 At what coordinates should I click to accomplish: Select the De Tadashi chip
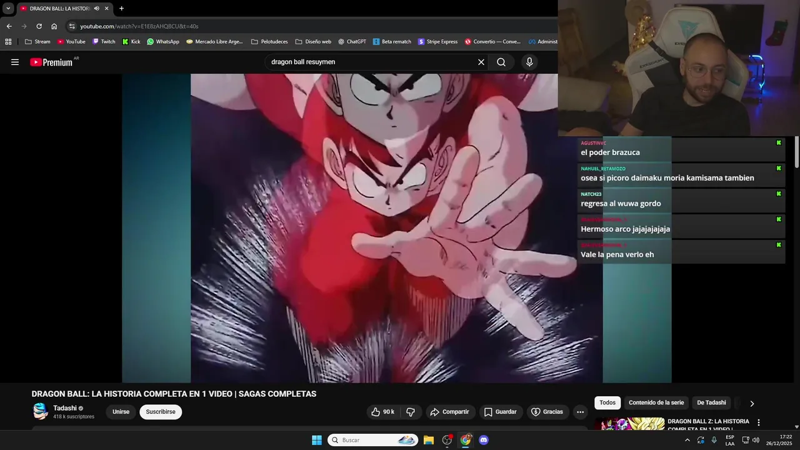711,403
